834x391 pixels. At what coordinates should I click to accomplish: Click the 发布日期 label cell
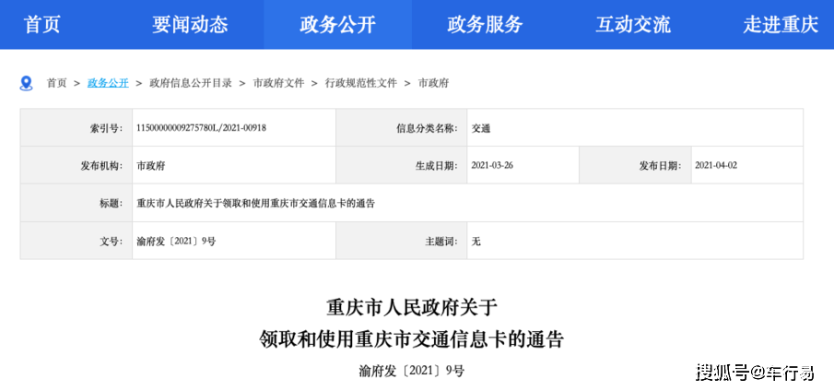(636, 165)
